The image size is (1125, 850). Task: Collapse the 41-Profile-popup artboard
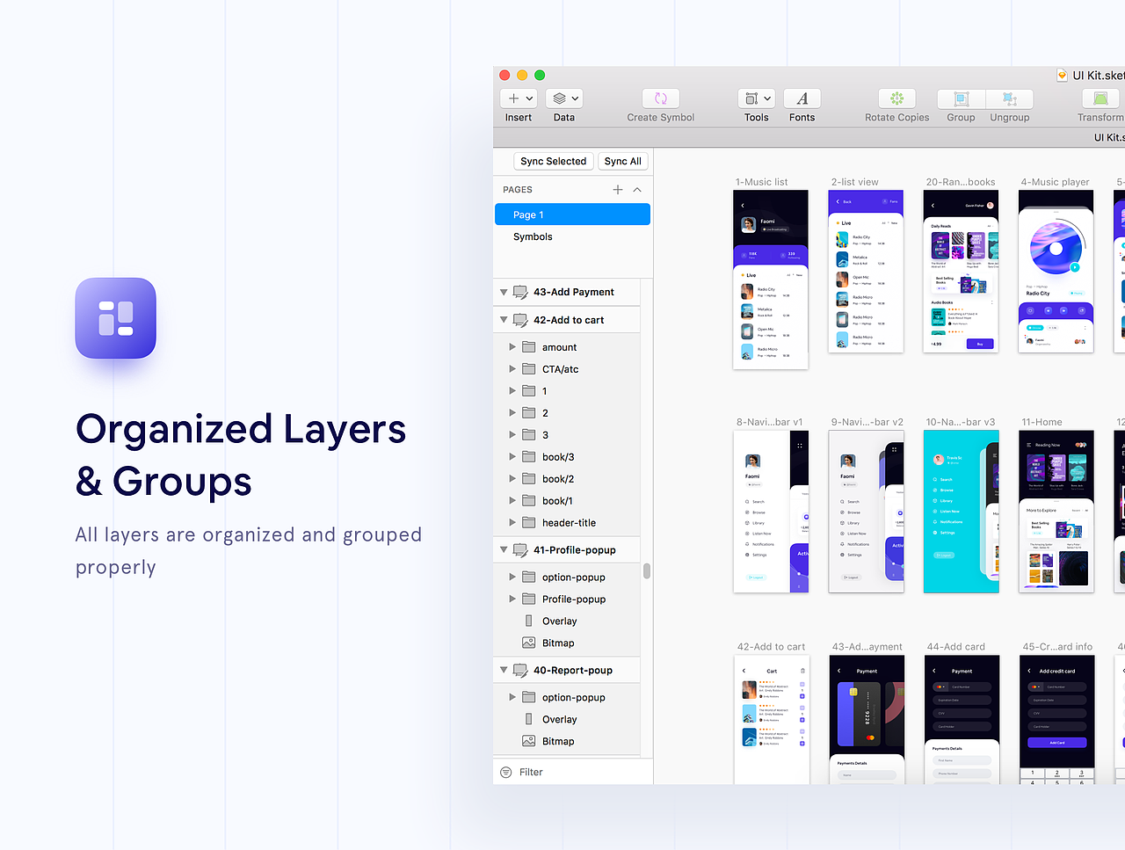click(x=504, y=550)
